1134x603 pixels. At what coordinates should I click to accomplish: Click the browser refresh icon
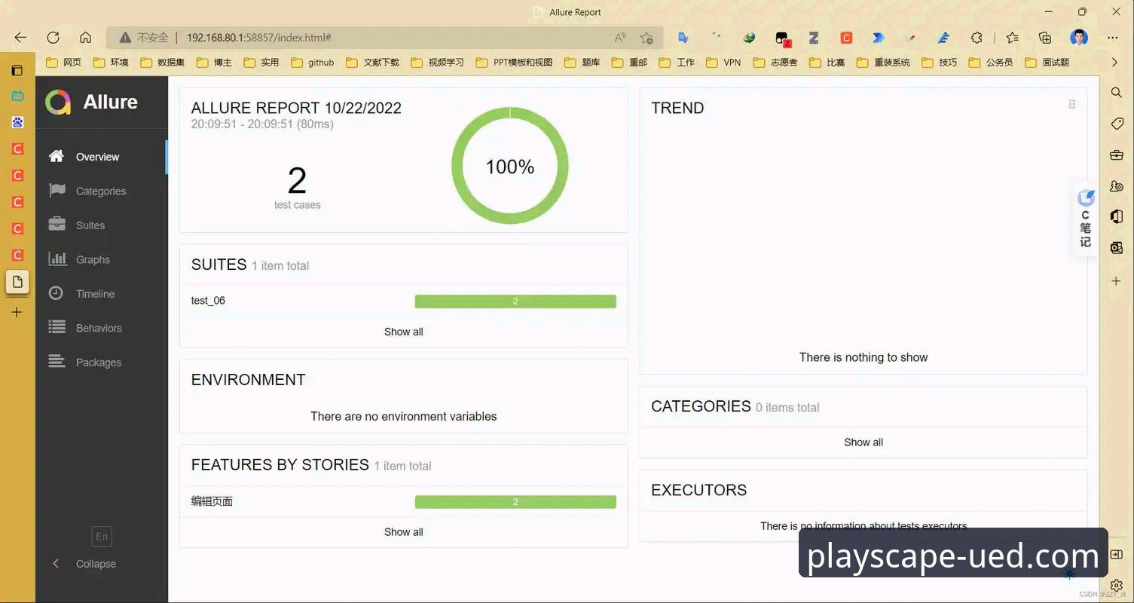(53, 38)
